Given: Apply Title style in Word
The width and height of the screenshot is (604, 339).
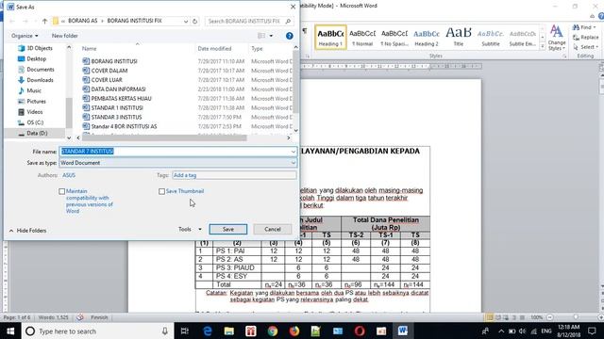Looking at the screenshot, I should (x=459, y=38).
